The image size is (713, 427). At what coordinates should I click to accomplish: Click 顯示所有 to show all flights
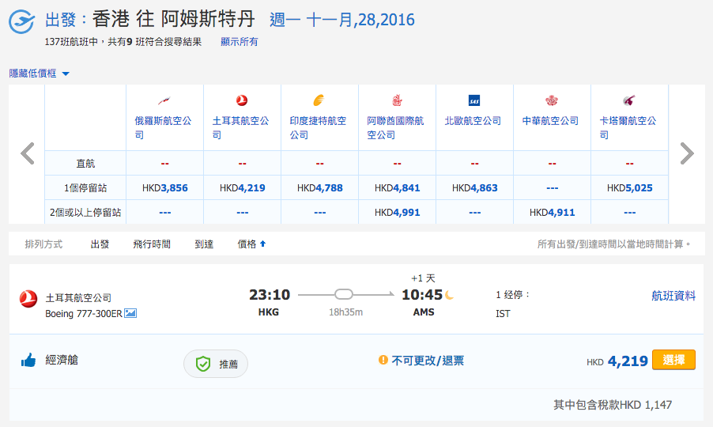[x=240, y=42]
